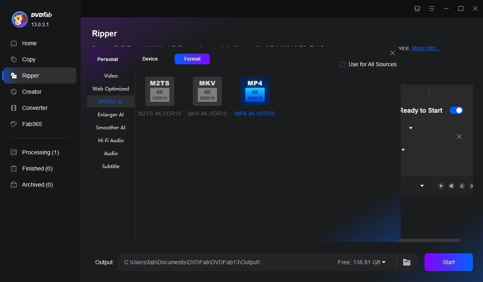483x282 pixels.
Task: Toggle the Ready to Start switch
Action: tap(456, 110)
